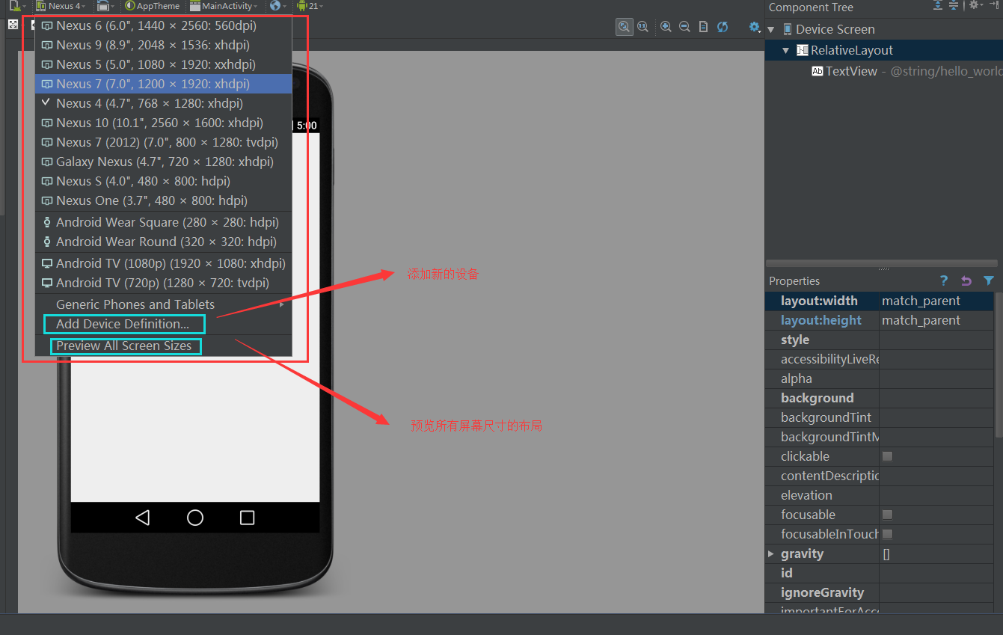This screenshot has height=635, width=1003.
Task: Click the 1:1 actual size zoom icon
Action: pos(642,27)
